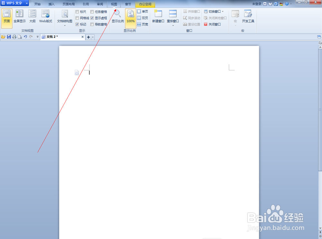Choose 双页 two-page zoom
The image size is (322, 239).
143,18
